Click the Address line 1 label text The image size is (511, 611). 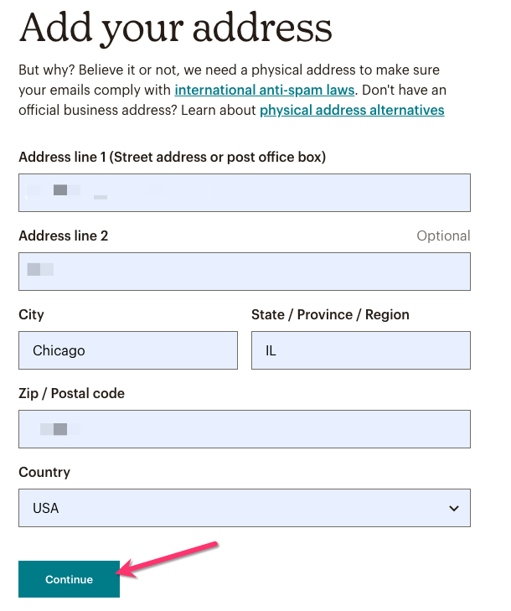coord(172,157)
